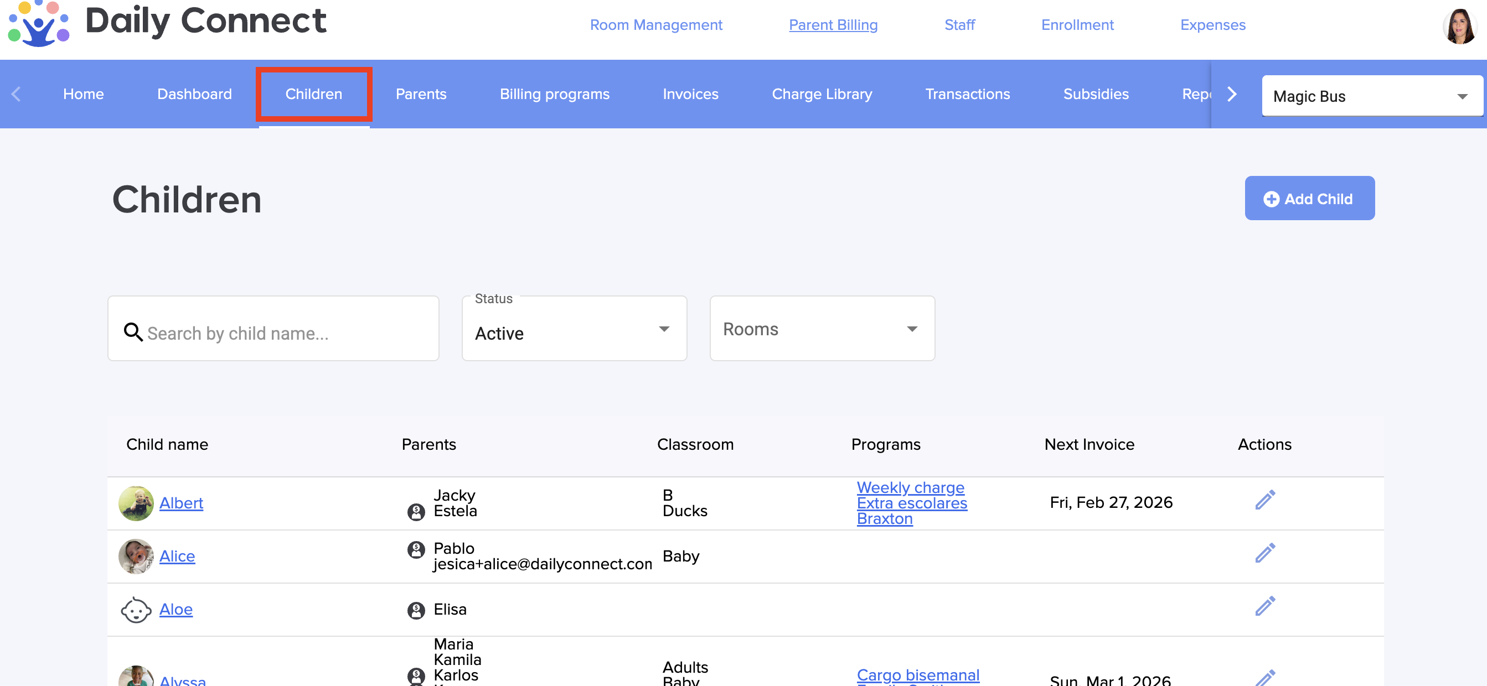This screenshot has height=686, width=1487.
Task: Click the pencil edit icon for Alice
Action: coord(1264,553)
